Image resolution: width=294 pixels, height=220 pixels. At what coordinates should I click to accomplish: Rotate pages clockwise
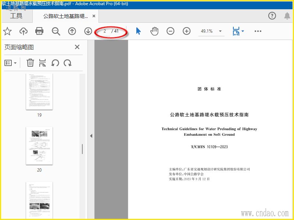(x=68, y=63)
